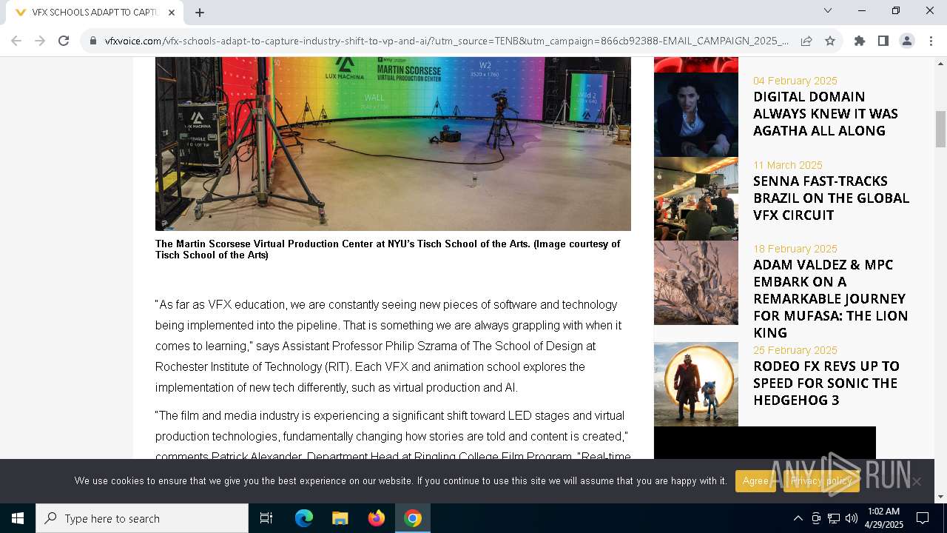Open Task View on taskbar
Viewport: 947px width, 533px height.
266,518
